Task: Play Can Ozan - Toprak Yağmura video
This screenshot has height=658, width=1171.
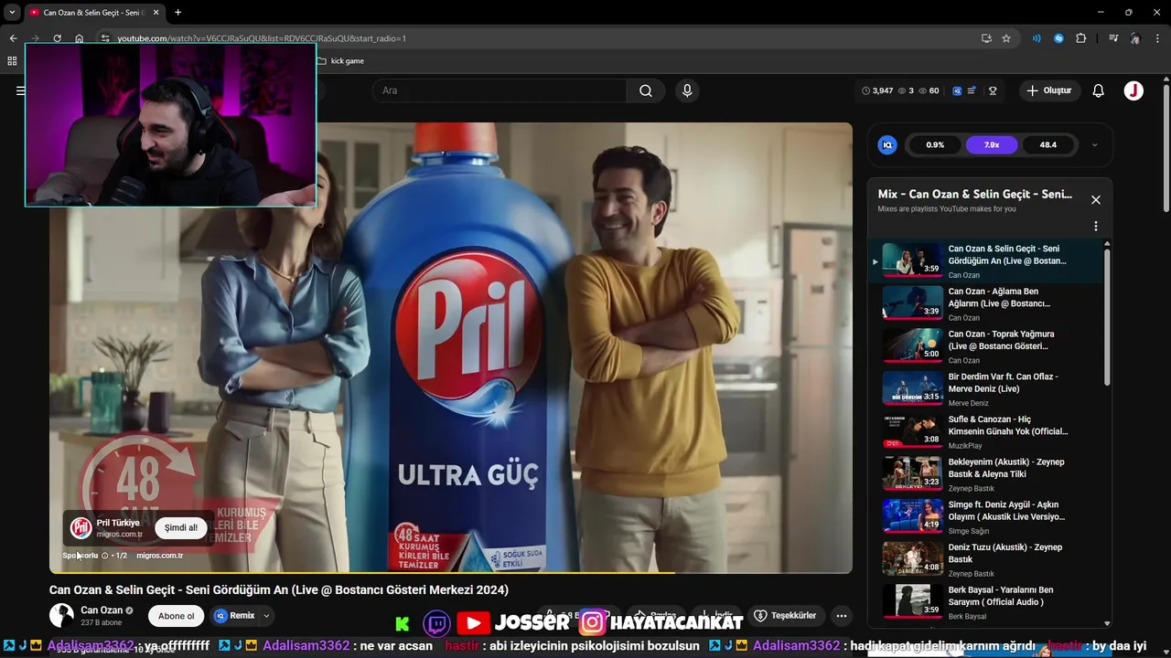Action: click(988, 346)
